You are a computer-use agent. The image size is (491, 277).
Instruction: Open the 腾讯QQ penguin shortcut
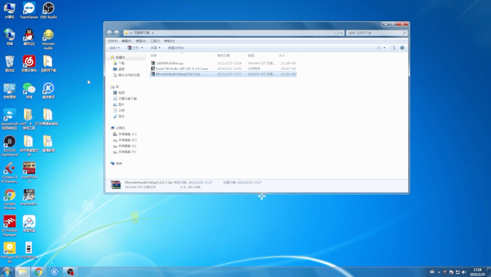click(x=29, y=37)
